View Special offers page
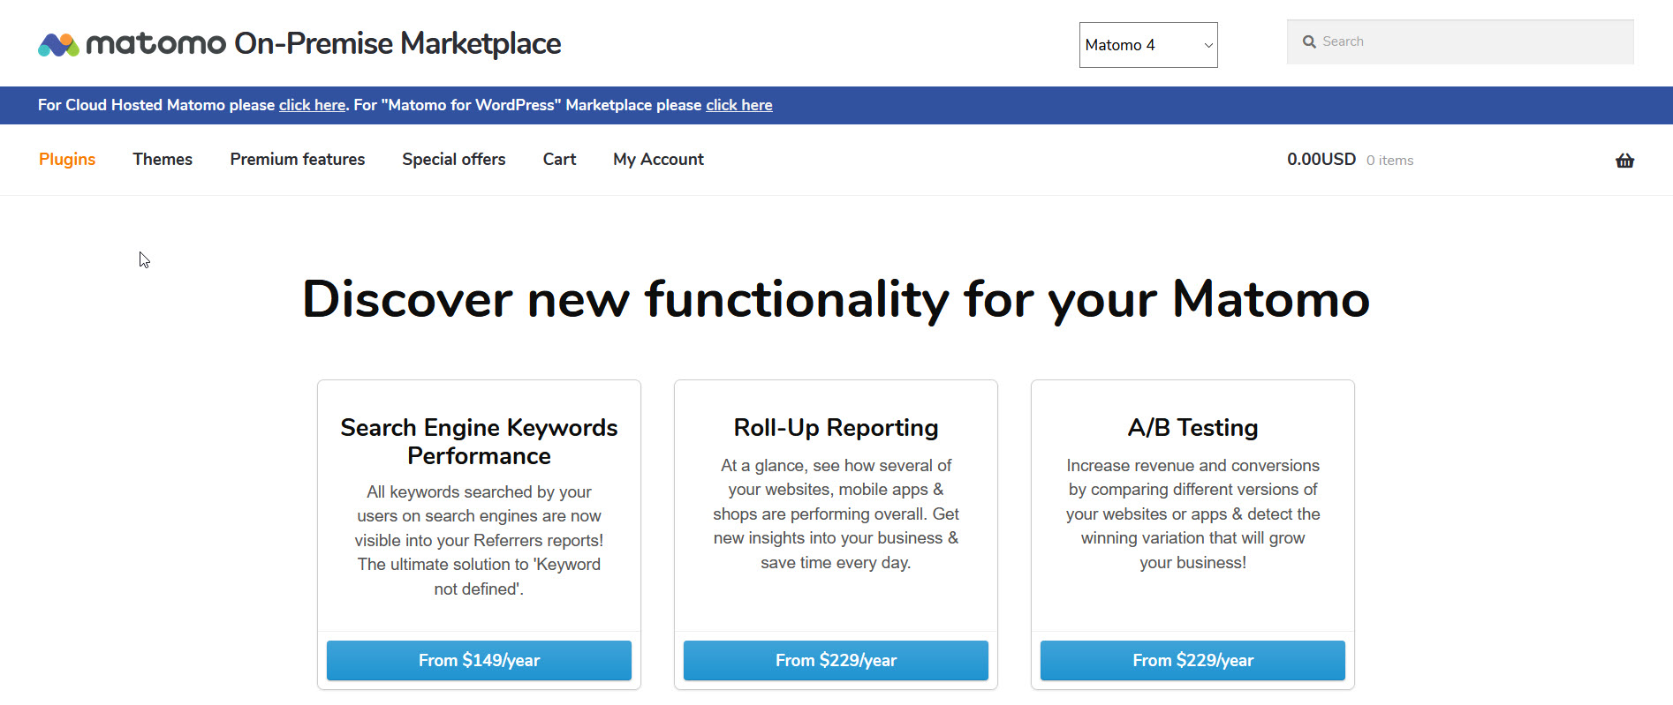Screen dimensions: 1673x705 coord(454,160)
